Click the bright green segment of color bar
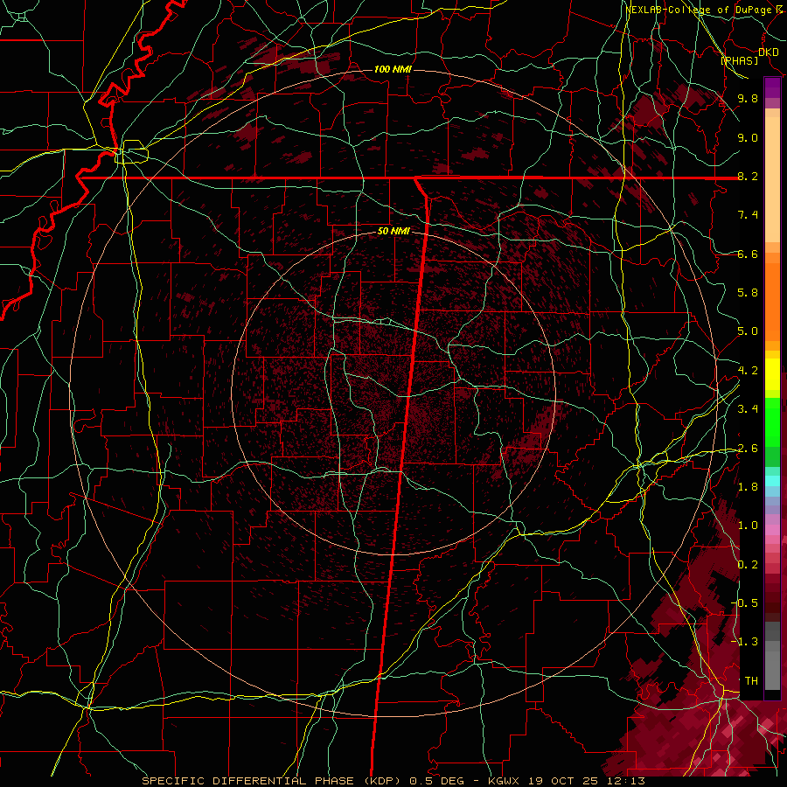The width and height of the screenshot is (787, 787). [x=772, y=422]
